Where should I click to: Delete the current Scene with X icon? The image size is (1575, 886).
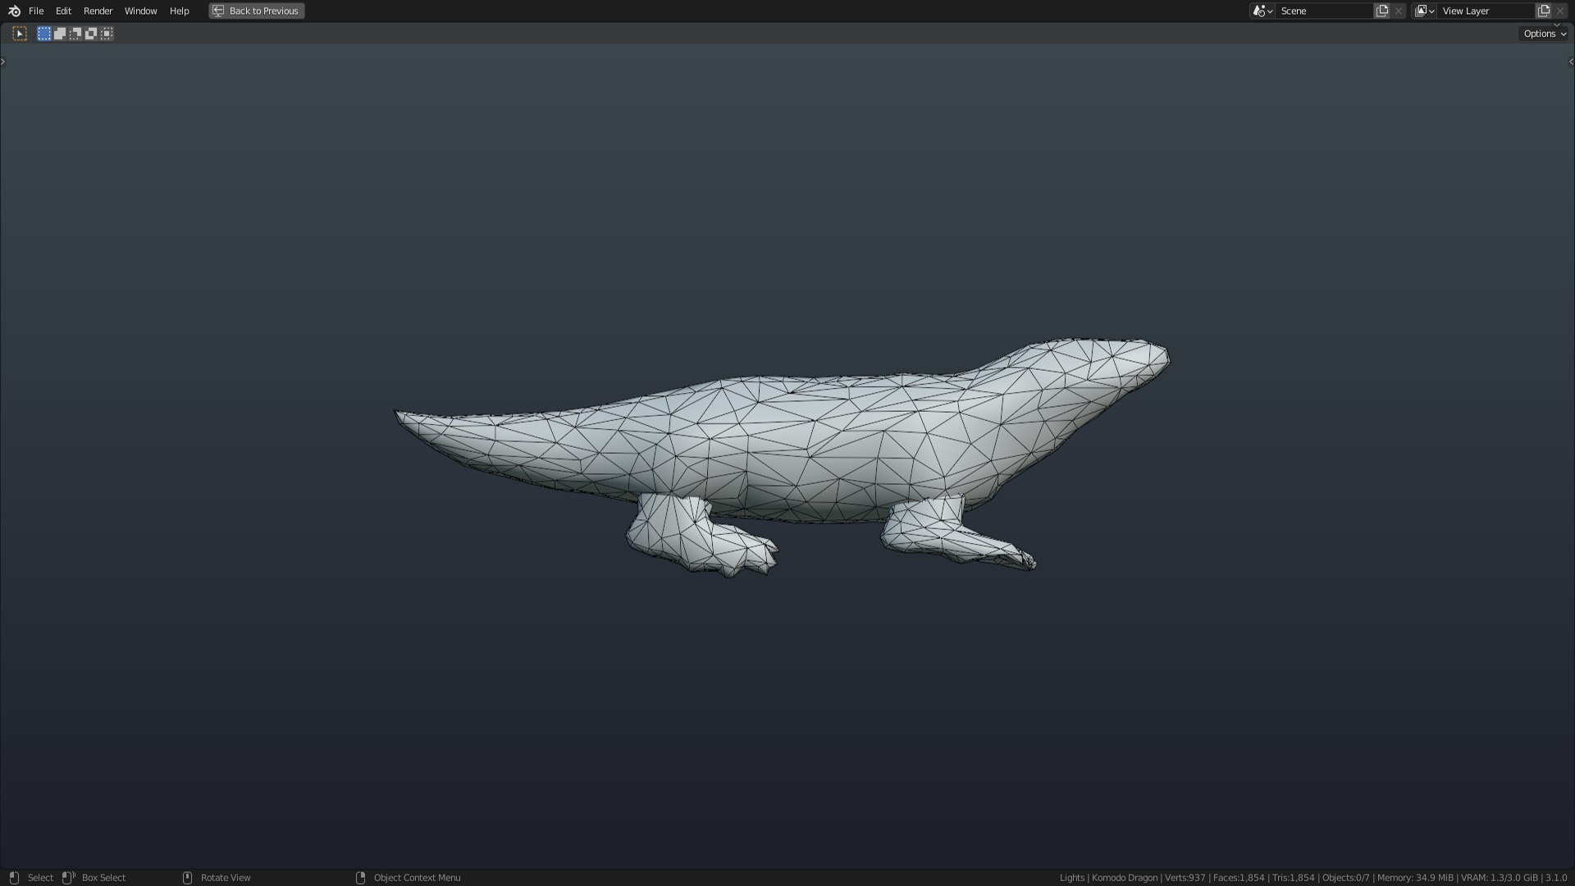1399,11
